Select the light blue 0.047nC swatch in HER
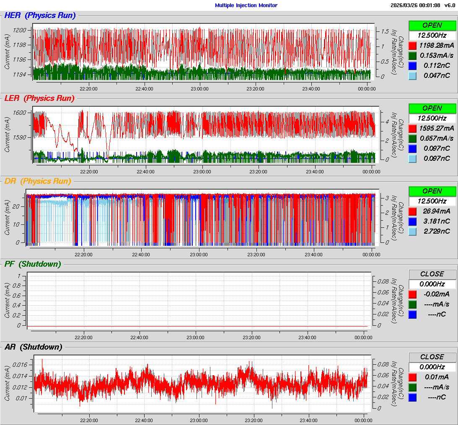This screenshot has height=425, width=458. point(413,75)
